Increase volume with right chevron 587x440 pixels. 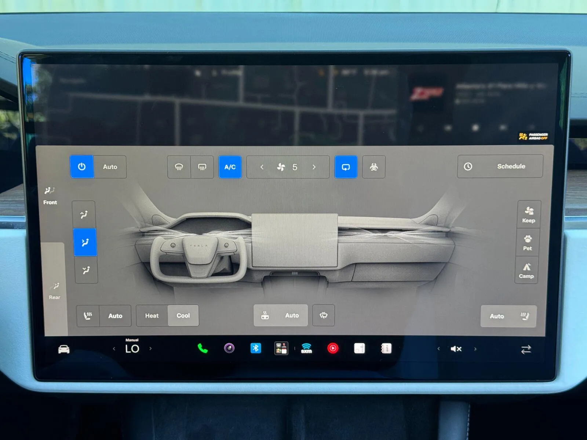pyautogui.click(x=475, y=349)
